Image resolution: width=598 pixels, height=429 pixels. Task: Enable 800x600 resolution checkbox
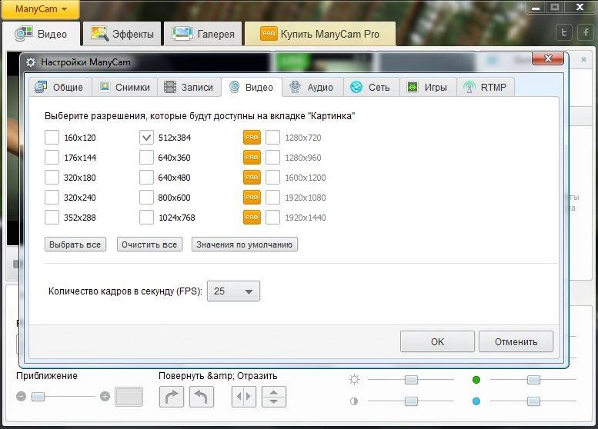(x=146, y=198)
